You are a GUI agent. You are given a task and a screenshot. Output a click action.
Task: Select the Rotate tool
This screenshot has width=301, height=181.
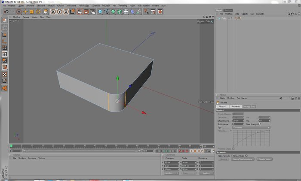(x=38, y=12)
